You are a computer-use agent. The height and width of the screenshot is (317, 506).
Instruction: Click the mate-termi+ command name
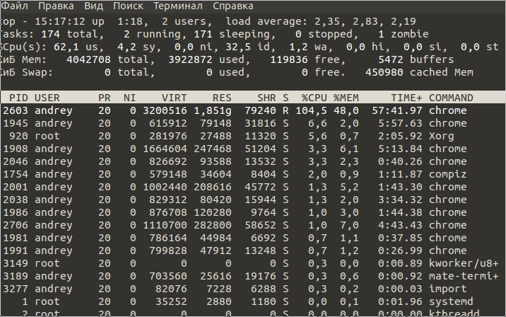click(464, 276)
